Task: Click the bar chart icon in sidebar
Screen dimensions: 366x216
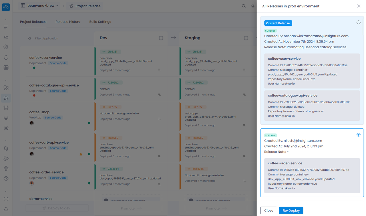Action: [6, 68]
